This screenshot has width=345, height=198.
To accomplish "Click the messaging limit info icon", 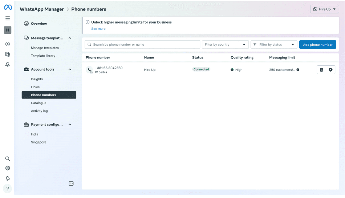I will click(298, 70).
